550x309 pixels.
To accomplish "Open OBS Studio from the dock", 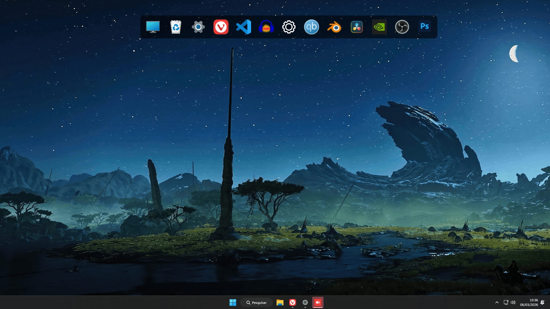I will 402,27.
